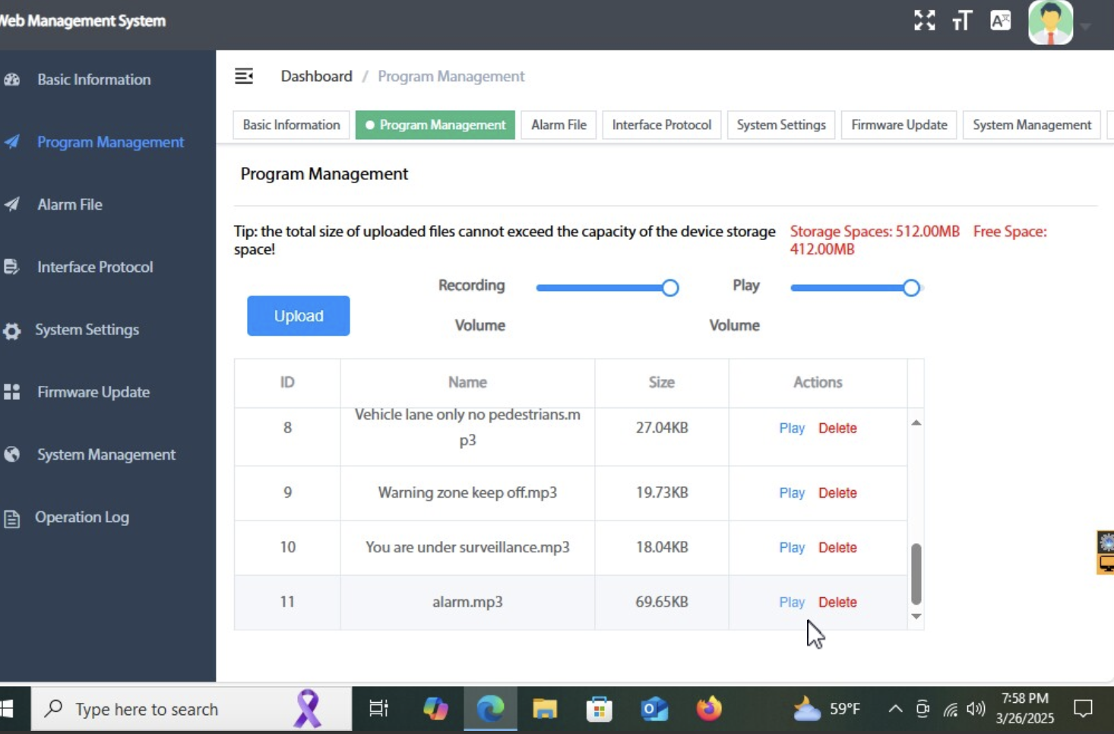Screen dimensions: 1114x734
Task: Toggle fullscreen with the expand arrows icon
Action: pos(924,21)
